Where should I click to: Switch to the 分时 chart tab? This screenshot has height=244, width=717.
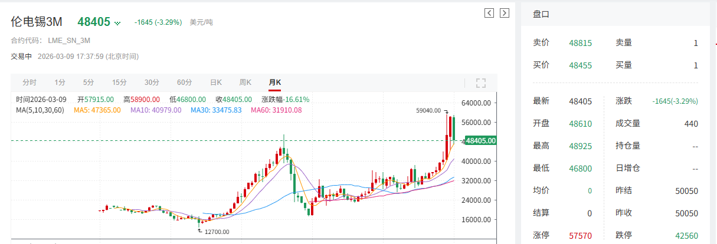(30, 83)
